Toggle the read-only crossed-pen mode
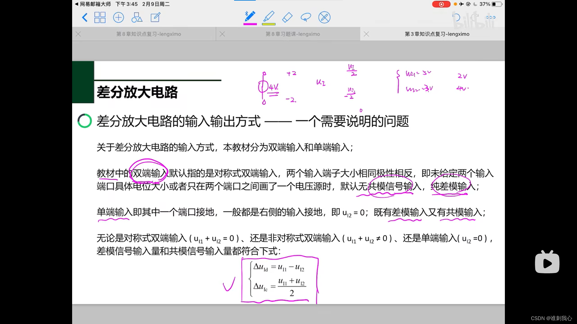The height and width of the screenshot is (324, 577). click(324, 17)
